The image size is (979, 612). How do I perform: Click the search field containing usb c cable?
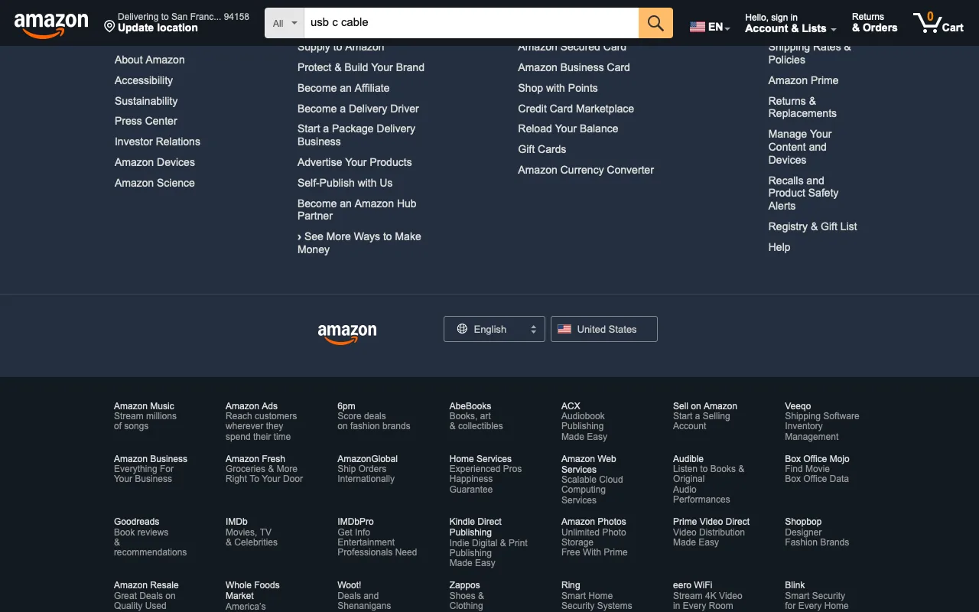click(x=471, y=23)
